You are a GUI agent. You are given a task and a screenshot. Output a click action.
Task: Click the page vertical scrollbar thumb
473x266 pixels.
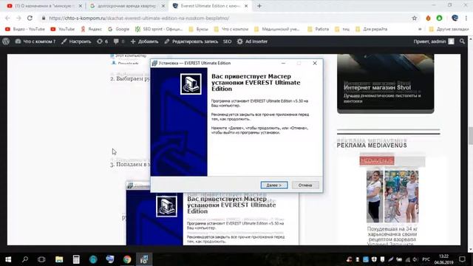[x=471, y=136]
